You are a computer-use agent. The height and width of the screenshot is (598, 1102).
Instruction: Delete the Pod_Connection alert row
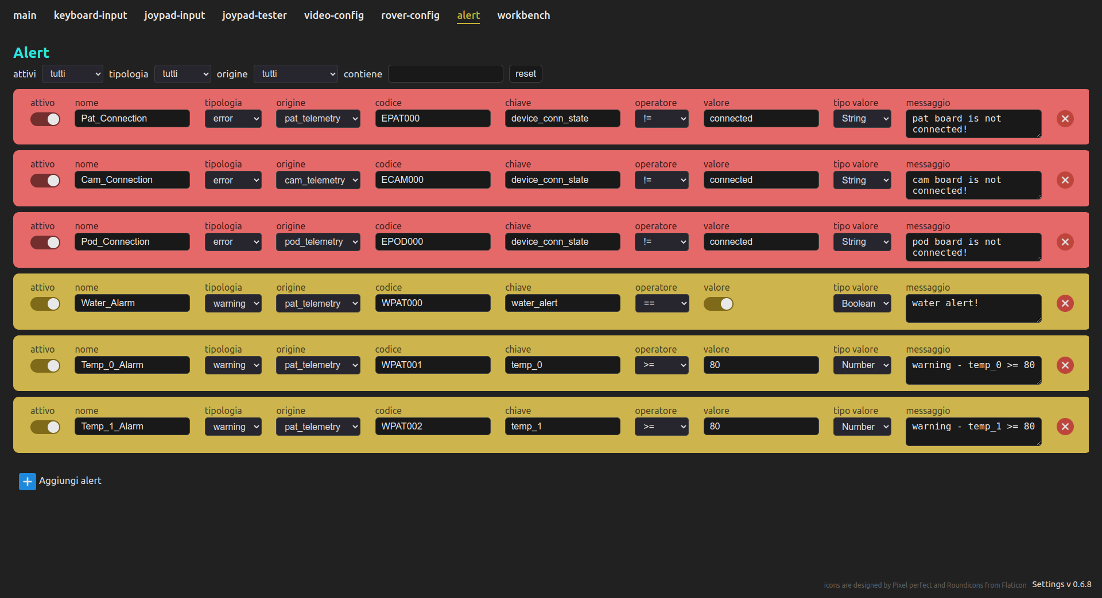point(1065,242)
